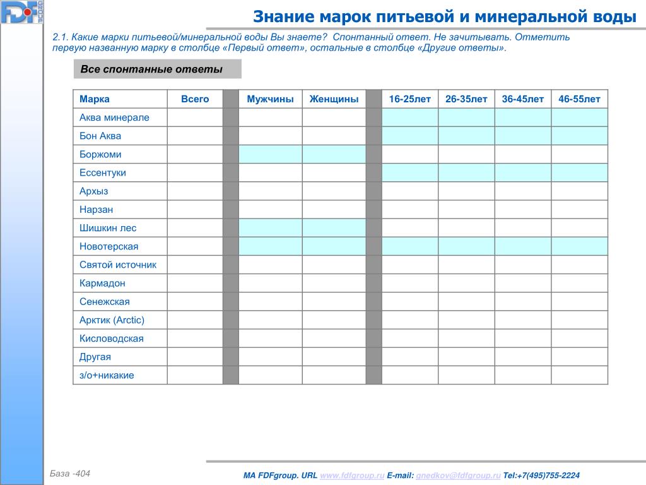646x485 pixels.
Task: Select the 'Бон Аква' row label
Action: (x=100, y=136)
